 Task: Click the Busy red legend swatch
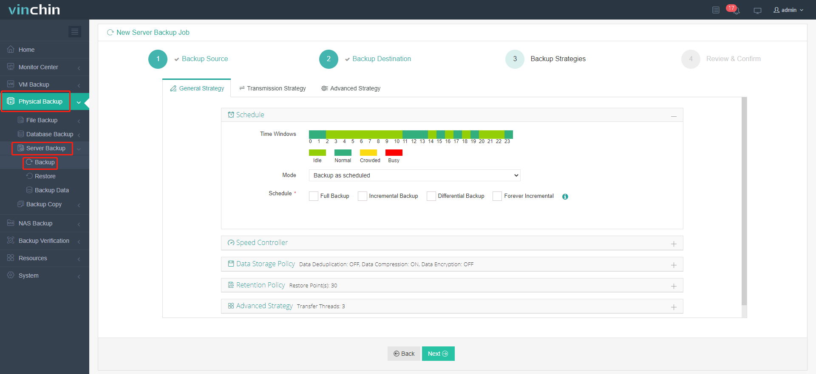(x=394, y=152)
